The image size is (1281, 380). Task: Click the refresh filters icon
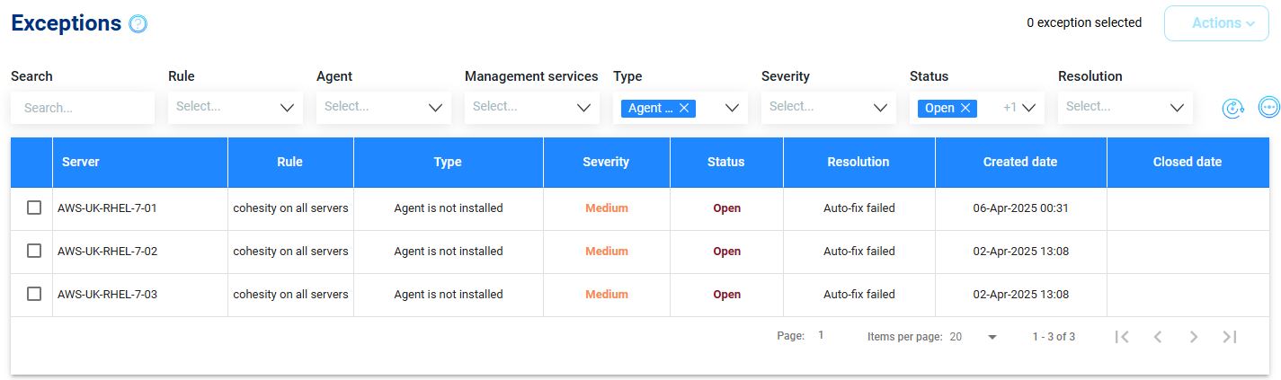coord(1232,108)
